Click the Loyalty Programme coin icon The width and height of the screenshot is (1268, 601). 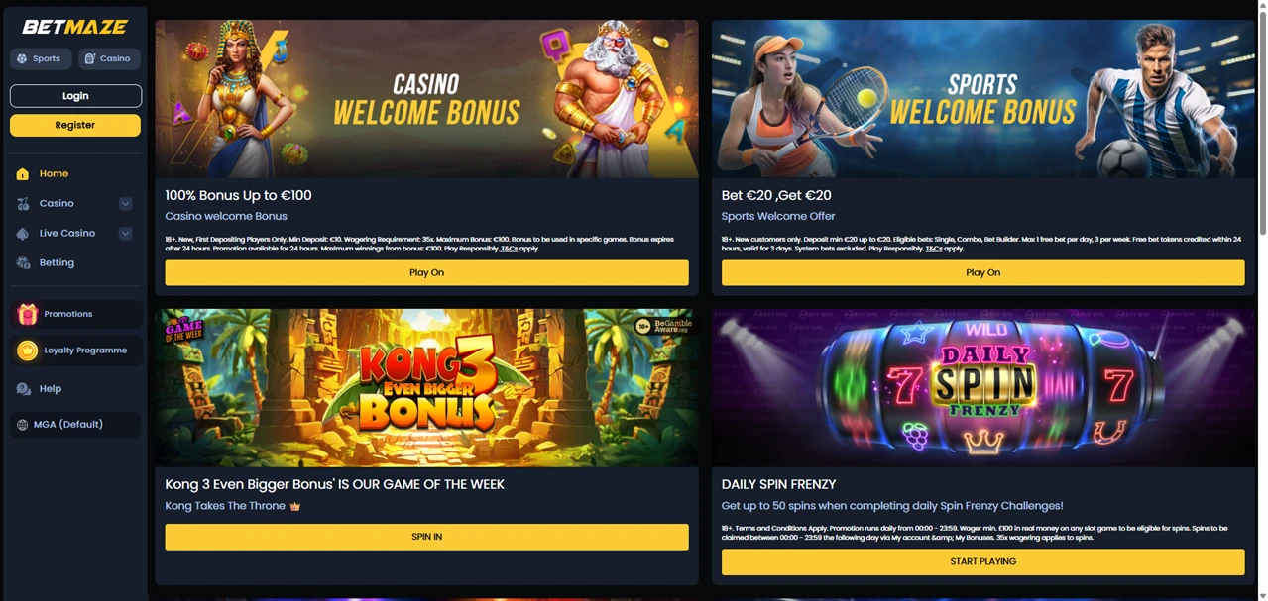click(28, 351)
